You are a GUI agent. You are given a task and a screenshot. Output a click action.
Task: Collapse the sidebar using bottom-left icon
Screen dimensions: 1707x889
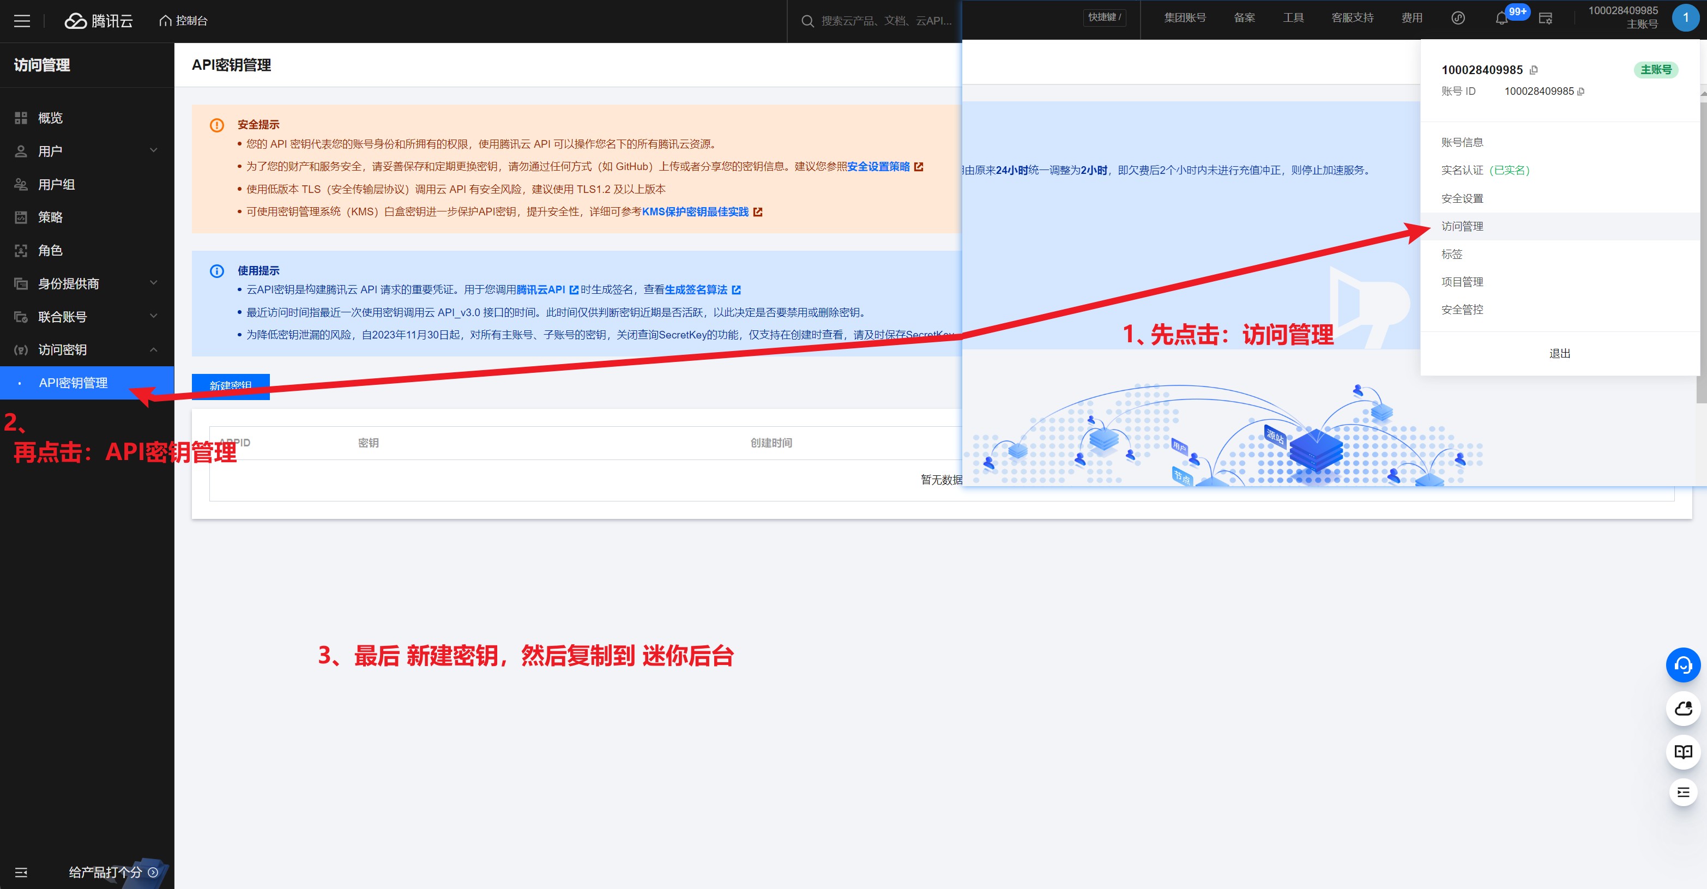tap(21, 873)
